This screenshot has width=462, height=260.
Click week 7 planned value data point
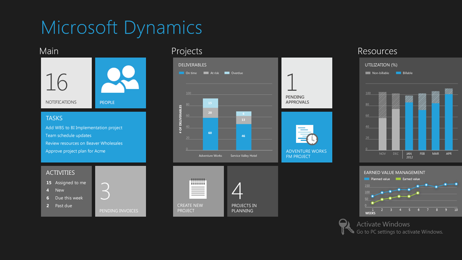click(426, 185)
